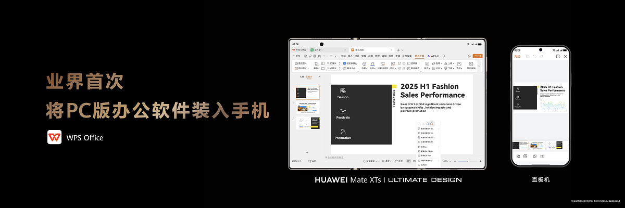The width and height of the screenshot is (625, 208).
Task: Tap the orange done button on phone
Action: point(517,56)
